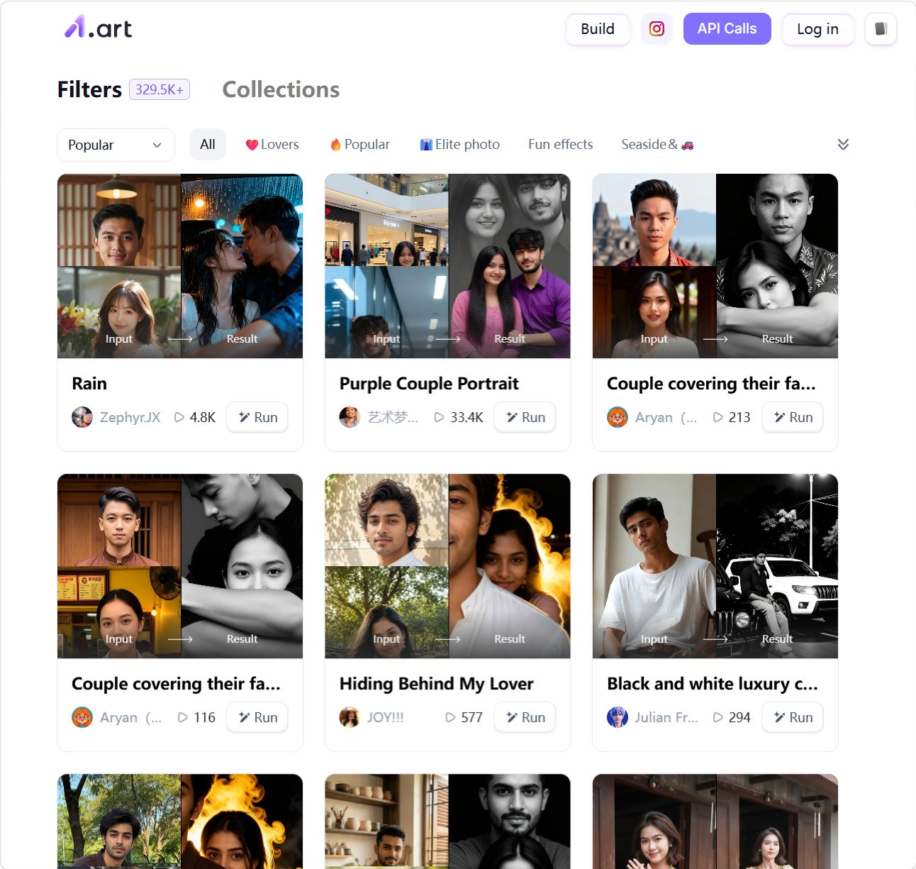The height and width of the screenshot is (869, 916).
Task: Click Aryan's avatar on the 116-plays card
Action: pyautogui.click(x=82, y=717)
